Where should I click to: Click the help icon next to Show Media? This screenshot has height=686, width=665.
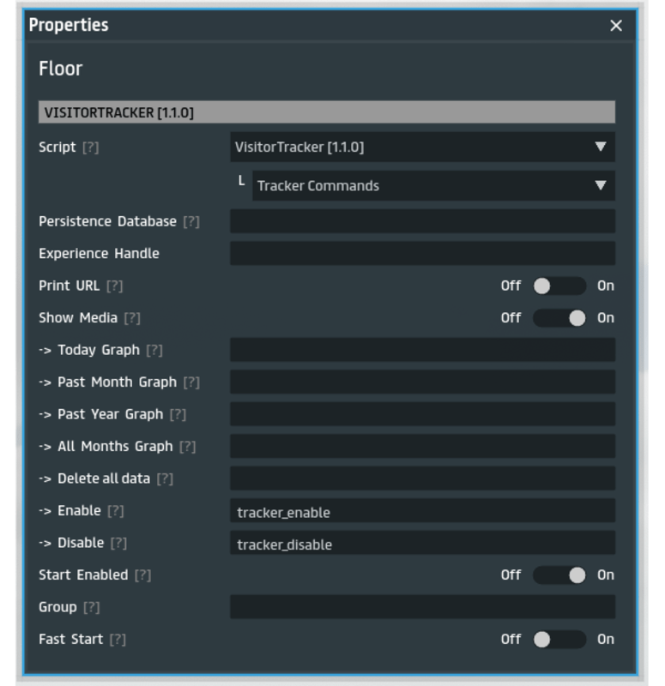click(x=131, y=318)
